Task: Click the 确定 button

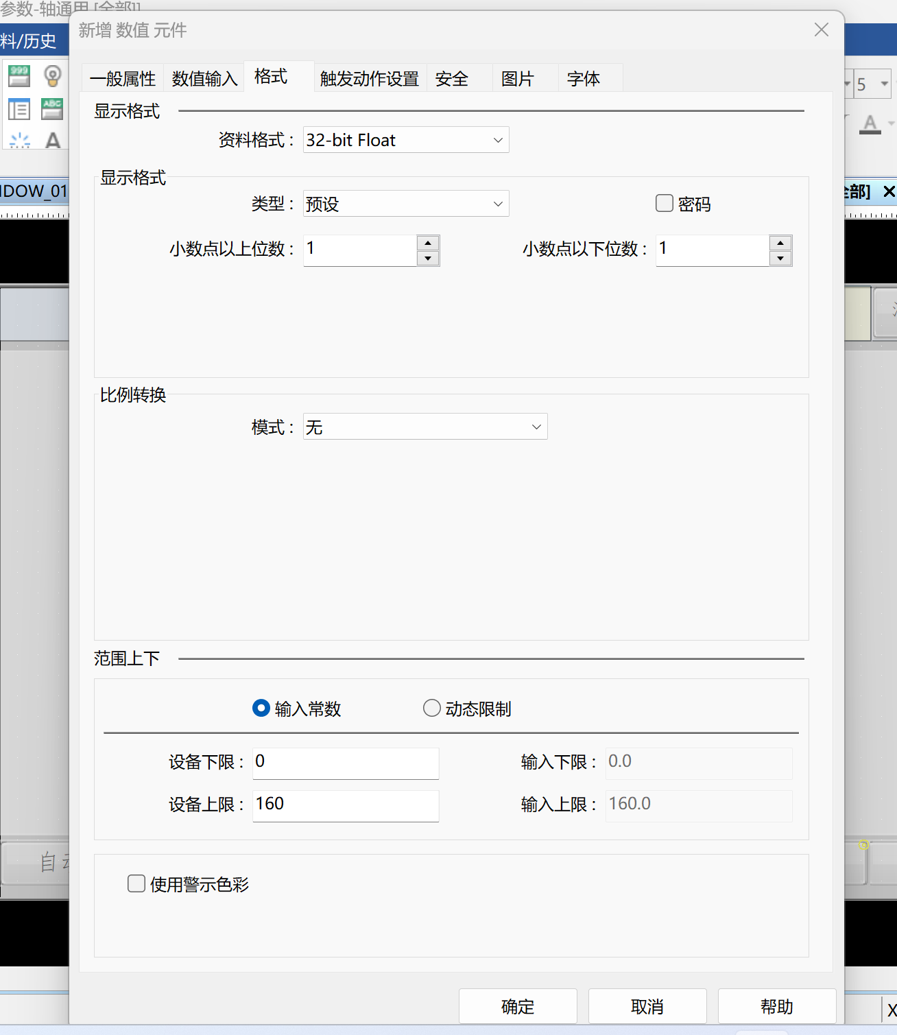Action: pyautogui.click(x=518, y=1006)
